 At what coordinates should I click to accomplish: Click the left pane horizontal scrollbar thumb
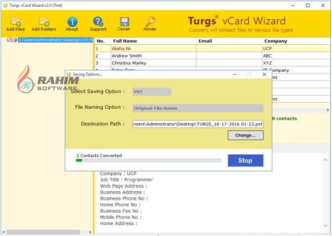tap(43, 232)
